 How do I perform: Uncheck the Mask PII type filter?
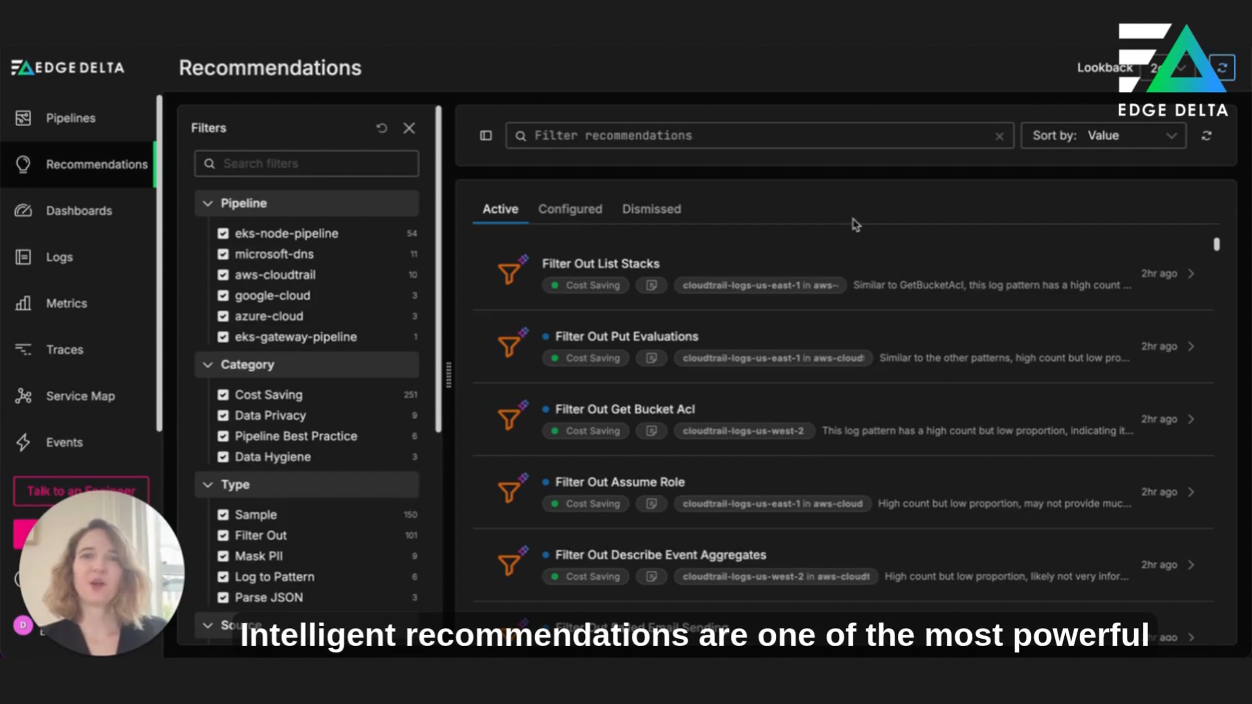[x=223, y=556]
